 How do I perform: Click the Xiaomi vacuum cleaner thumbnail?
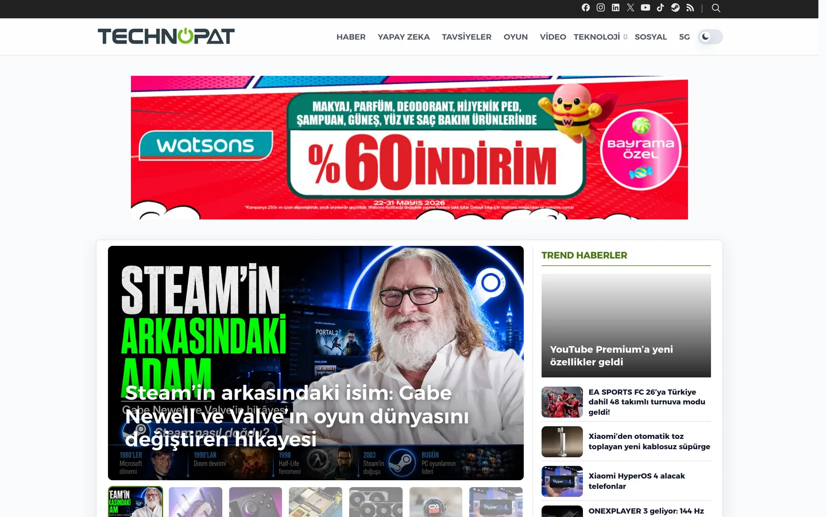tap(562, 442)
